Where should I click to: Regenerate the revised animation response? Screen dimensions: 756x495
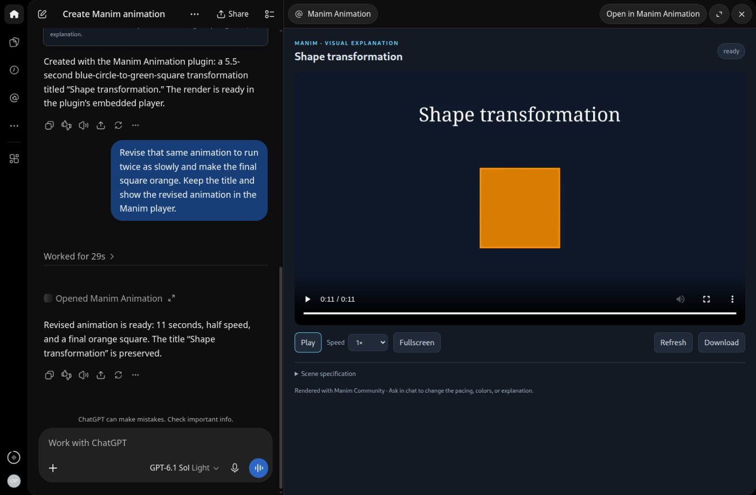(x=118, y=375)
